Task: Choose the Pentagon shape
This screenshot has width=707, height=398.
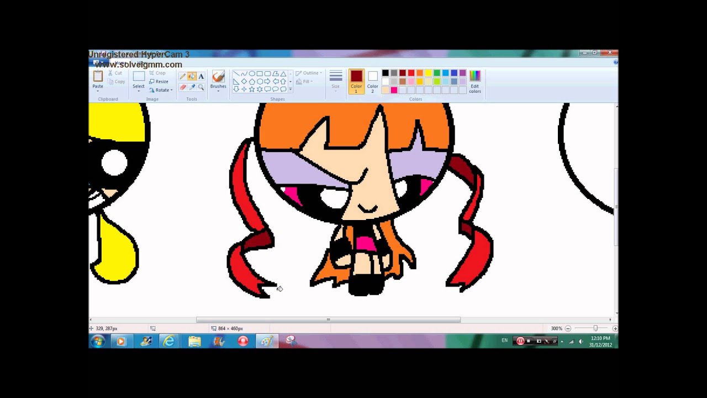Action: pyautogui.click(x=252, y=82)
